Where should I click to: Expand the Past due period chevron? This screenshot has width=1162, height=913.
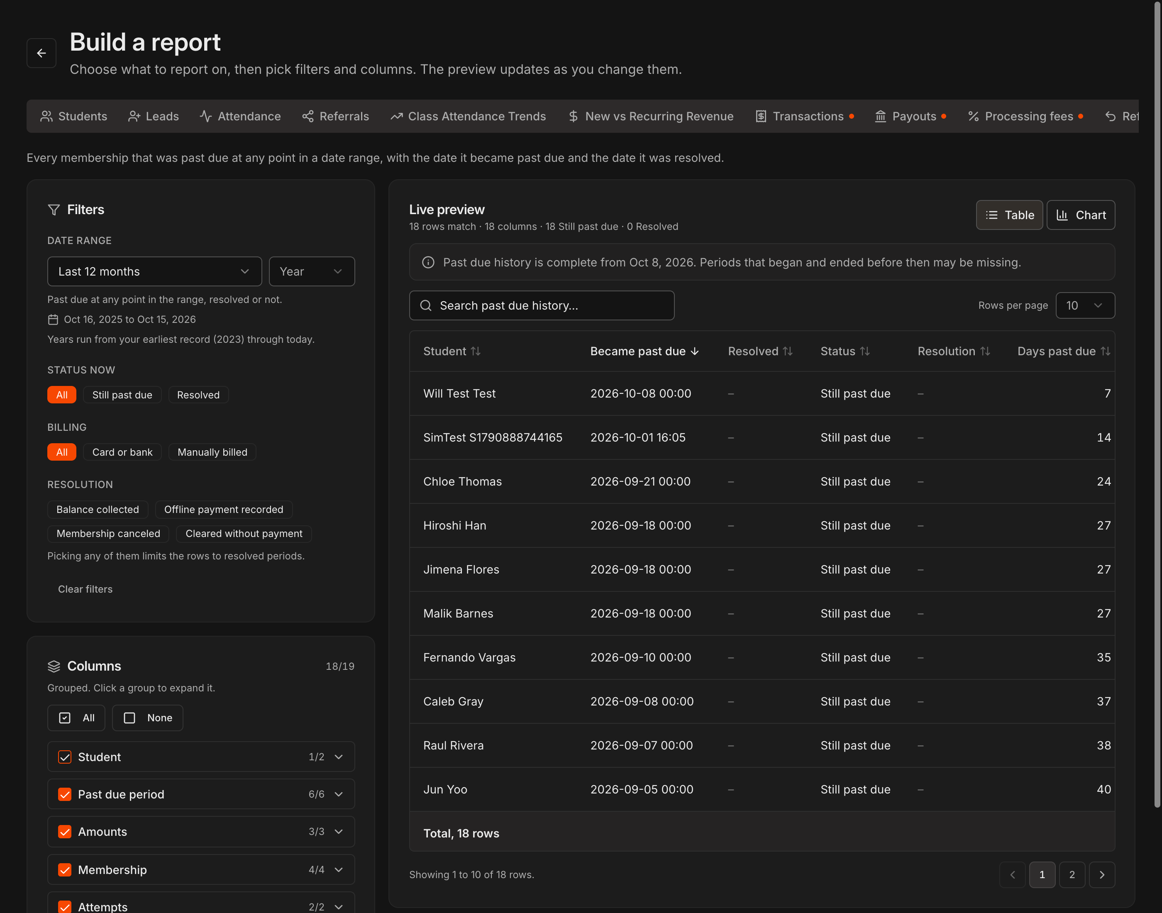pyautogui.click(x=338, y=794)
